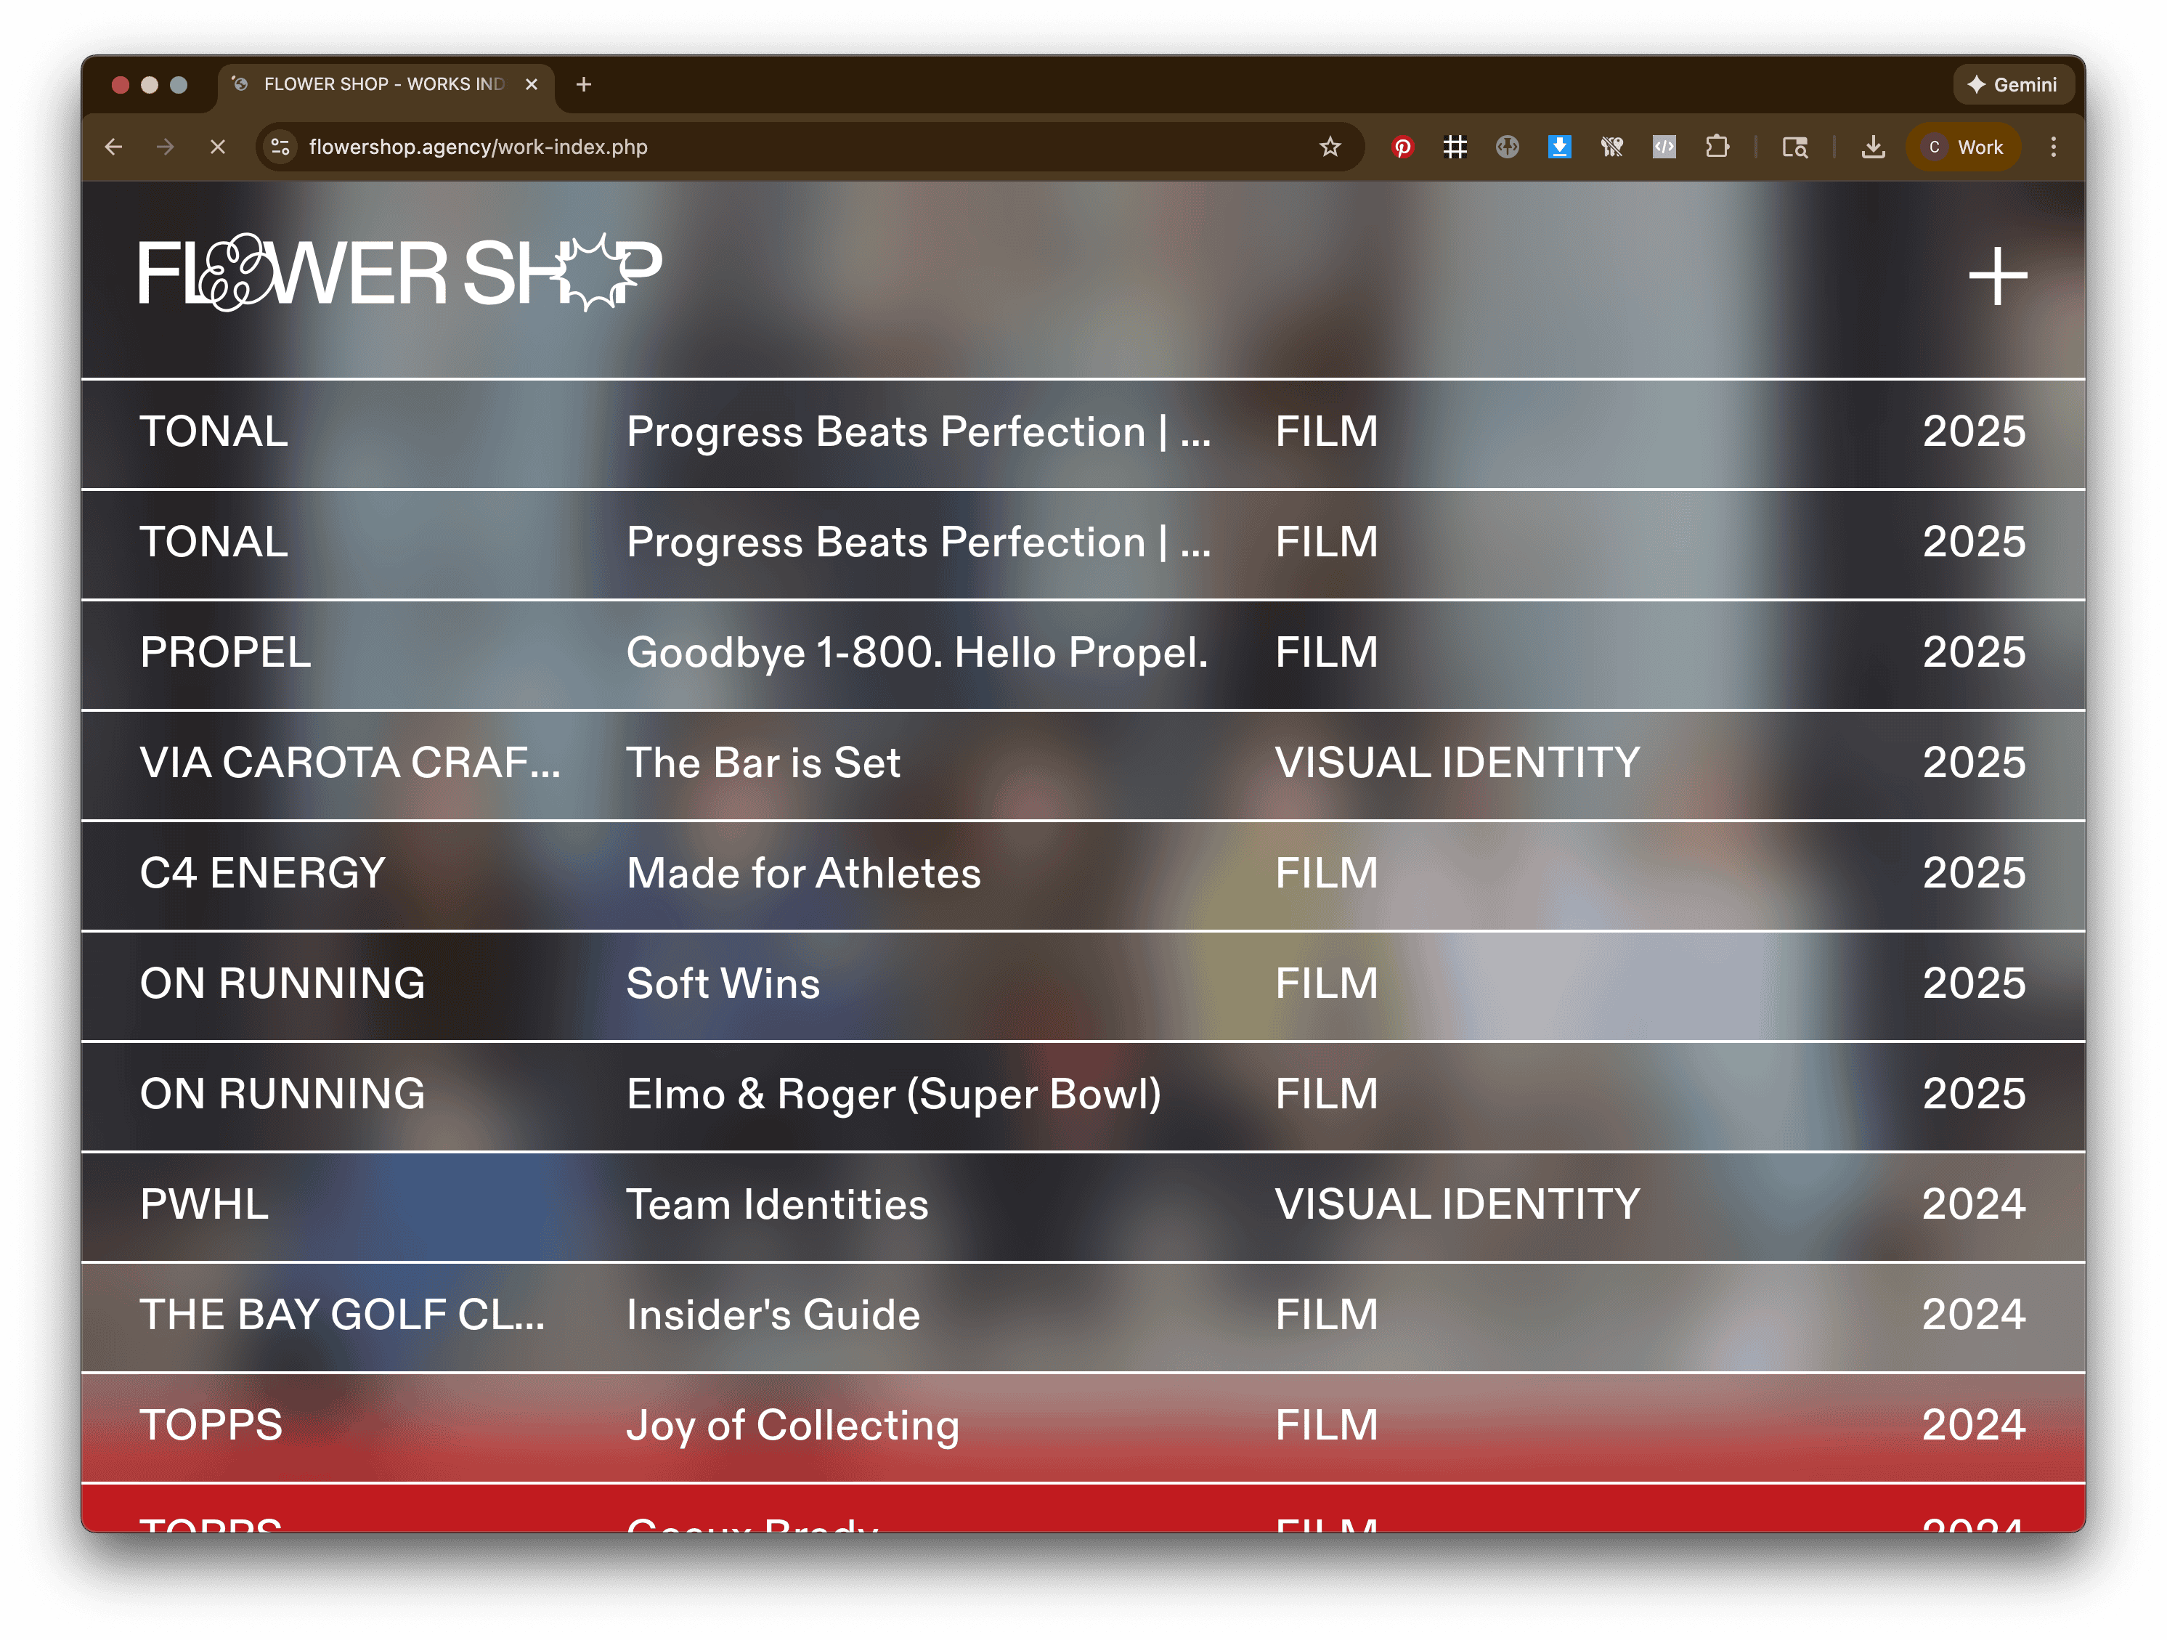This screenshot has height=1640, width=2167.
Task: Open the PWHL Team Identities project
Action: tap(777, 1205)
